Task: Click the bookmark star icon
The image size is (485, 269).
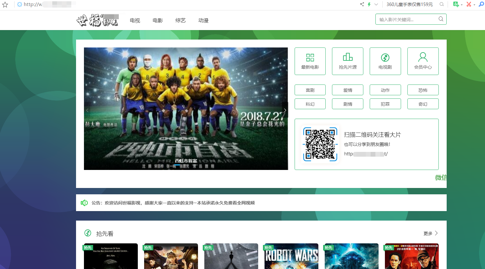Action: pyautogui.click(x=5, y=4)
